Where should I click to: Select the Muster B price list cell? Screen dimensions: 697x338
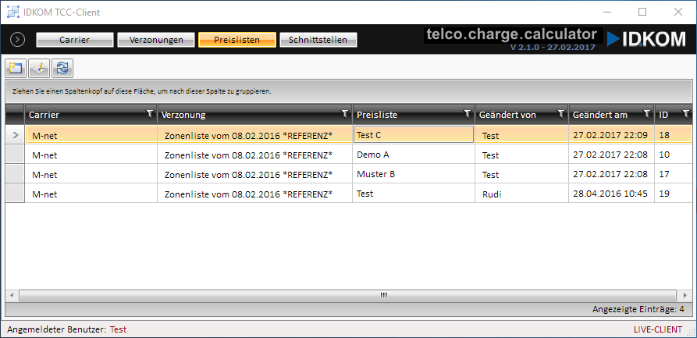pyautogui.click(x=414, y=174)
